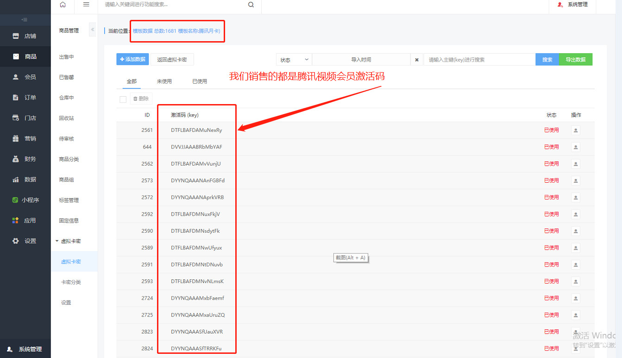Select 虚拟卡密 sub-item
Image resolution: width=622 pixels, height=358 pixels.
pyautogui.click(x=71, y=262)
